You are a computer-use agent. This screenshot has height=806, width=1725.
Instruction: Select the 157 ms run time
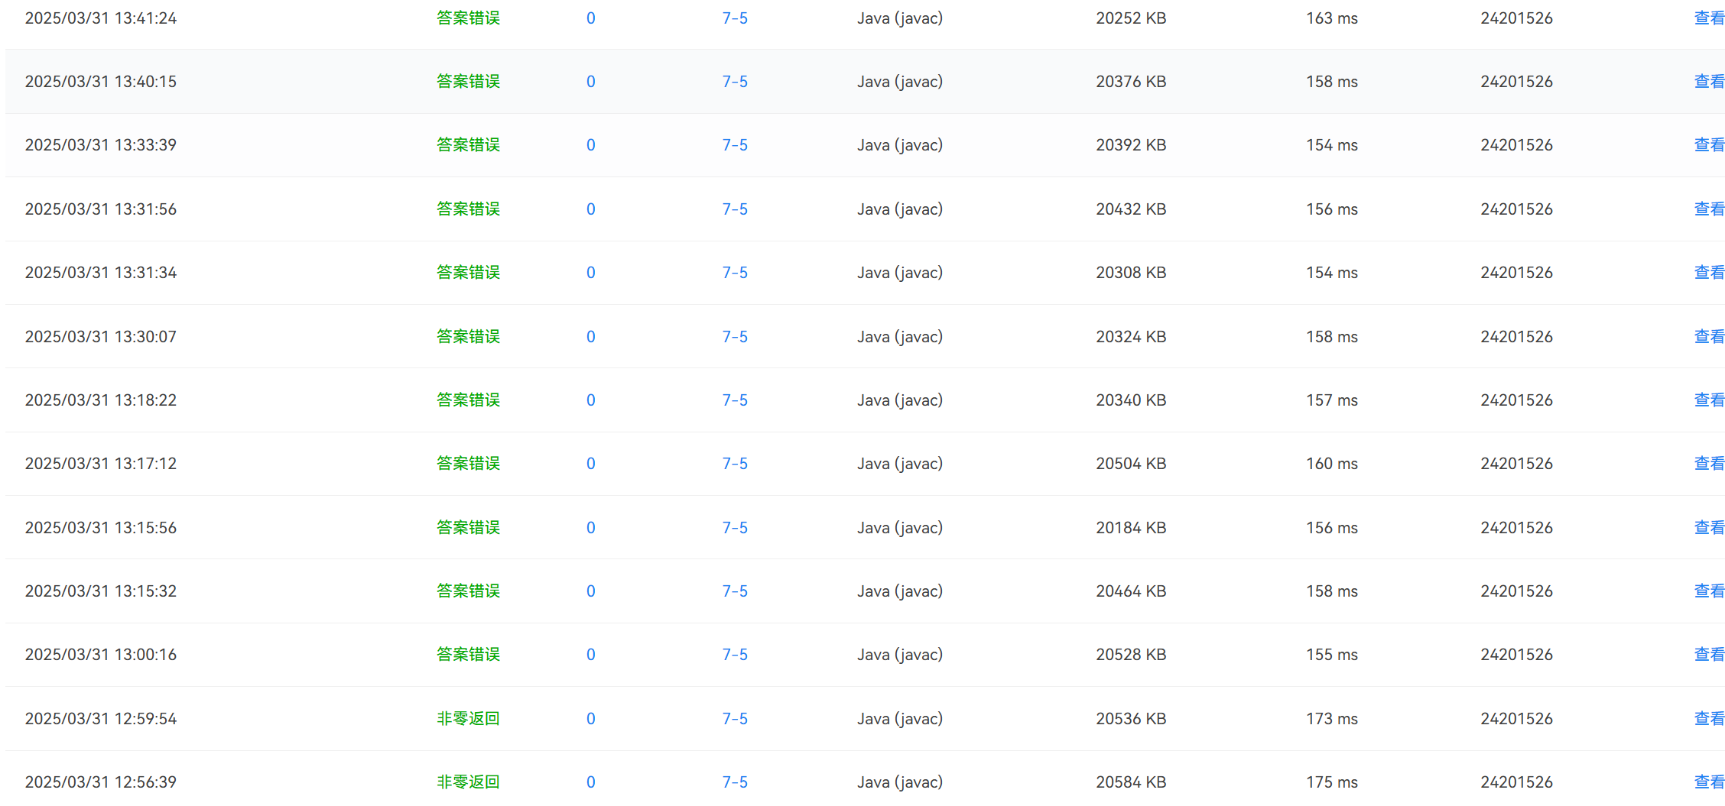[1332, 400]
